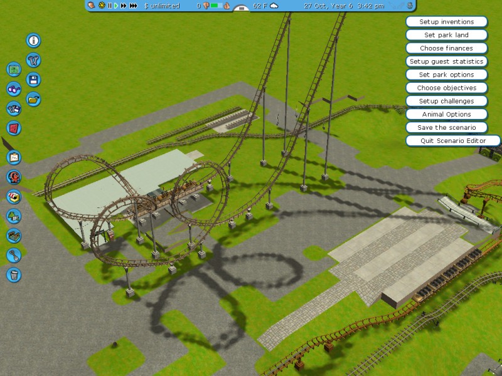Image resolution: width=502 pixels, height=376 pixels.
Task: Click the thumbs-up rating icon
Action: [x=227, y=6]
